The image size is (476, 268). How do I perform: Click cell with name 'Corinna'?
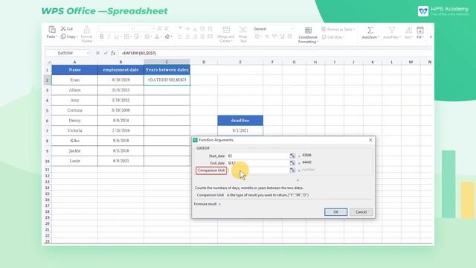point(74,110)
